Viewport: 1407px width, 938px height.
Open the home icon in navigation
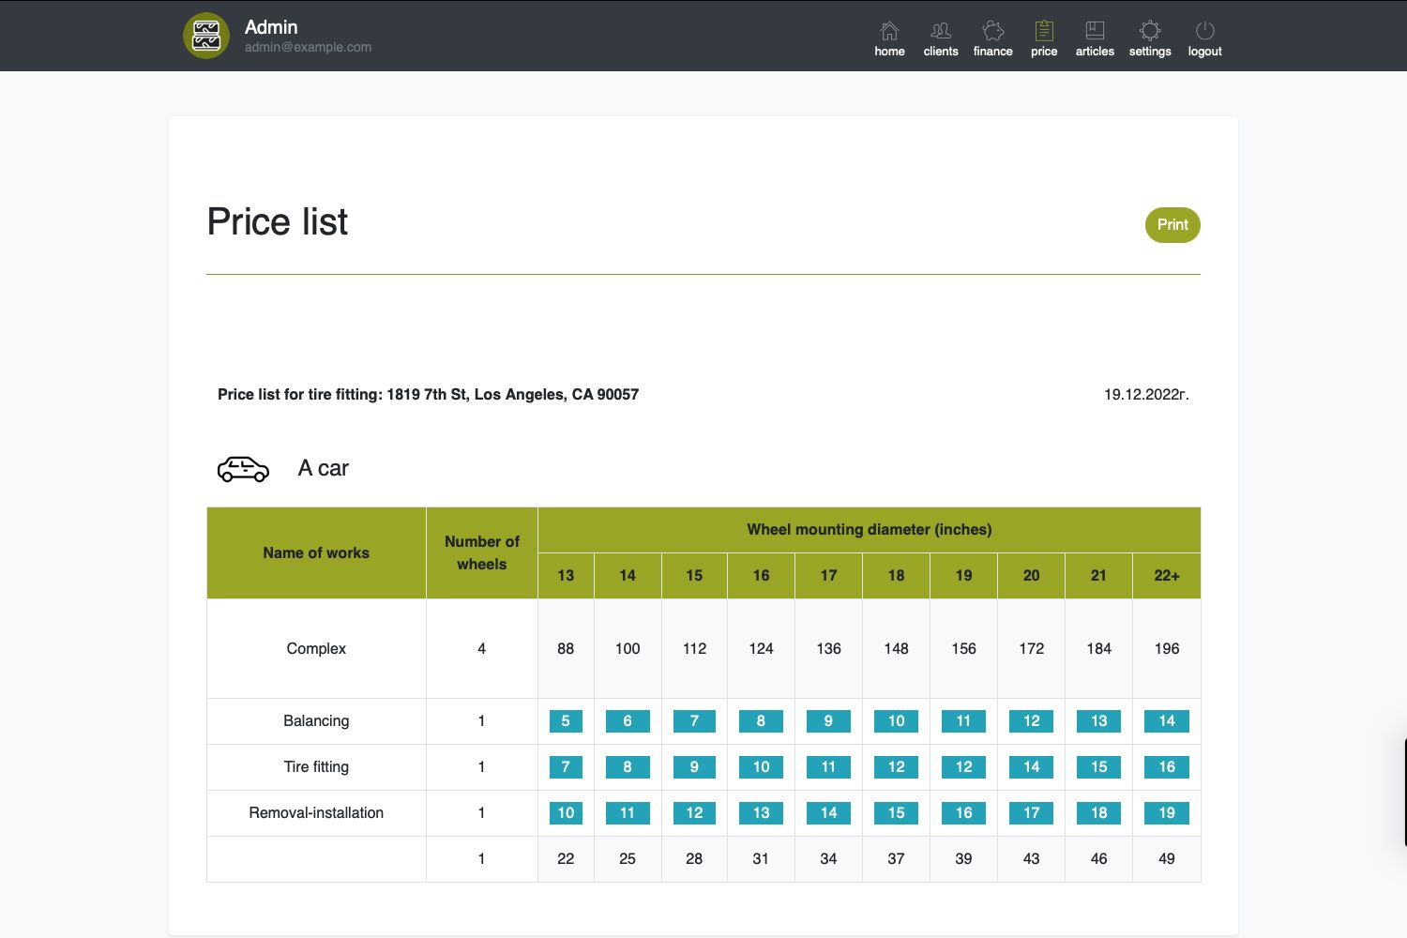pos(889,32)
